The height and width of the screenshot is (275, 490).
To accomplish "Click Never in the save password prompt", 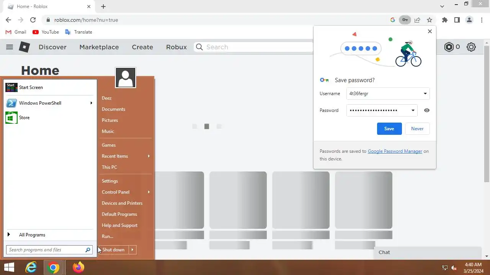I will [417, 129].
